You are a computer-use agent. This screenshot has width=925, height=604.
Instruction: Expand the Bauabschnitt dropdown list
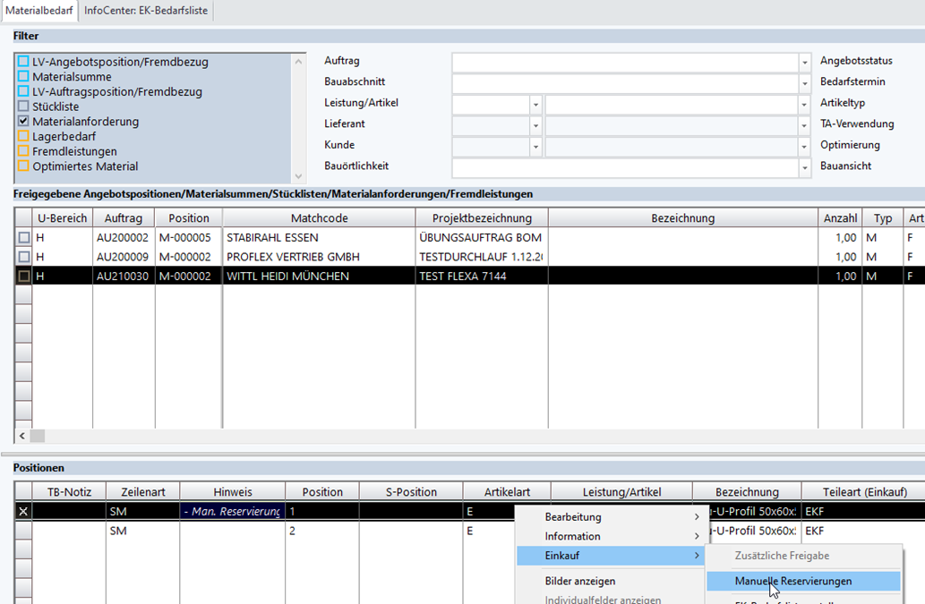(804, 82)
